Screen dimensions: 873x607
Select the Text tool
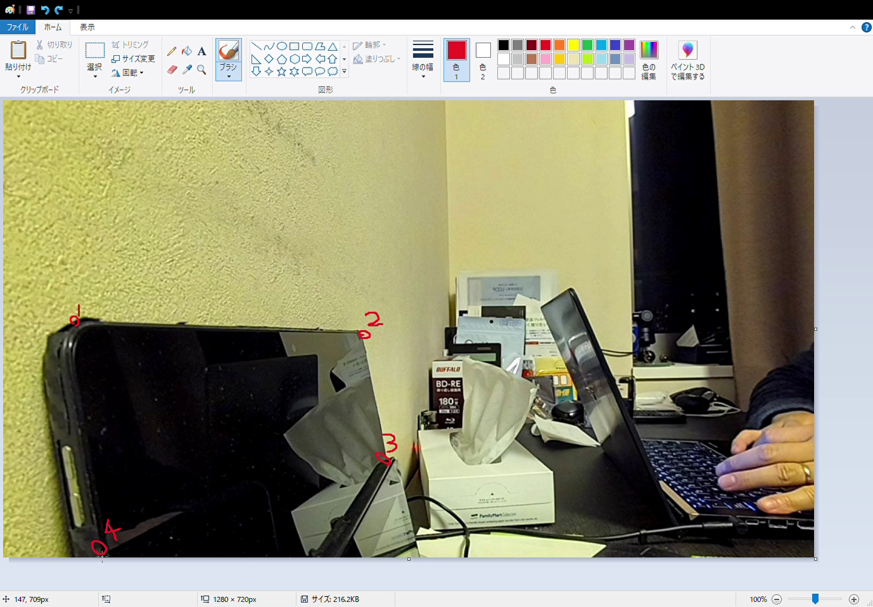tap(202, 51)
